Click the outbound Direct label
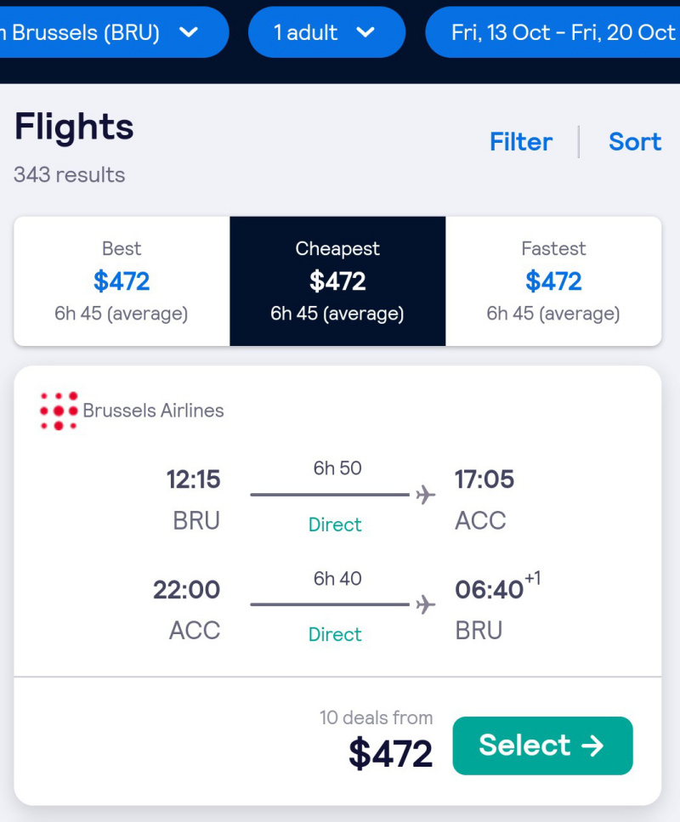This screenshot has height=822, width=680. 335,524
